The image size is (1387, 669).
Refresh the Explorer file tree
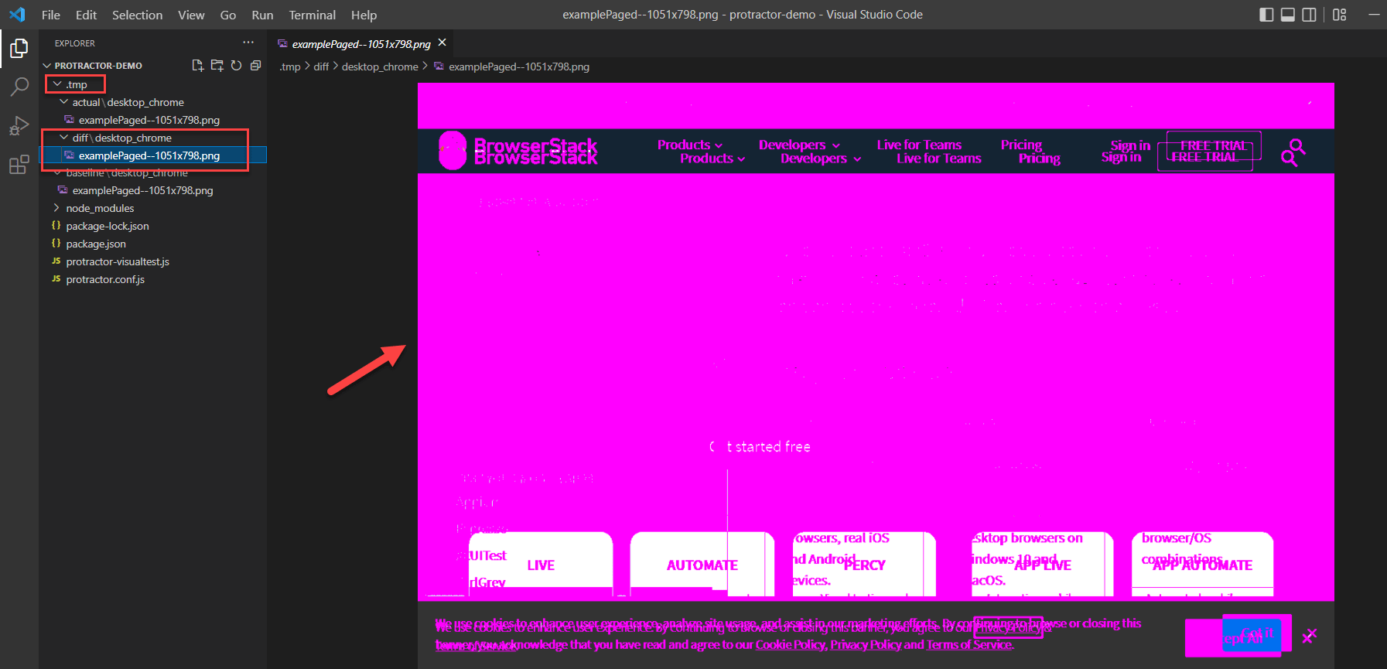pyautogui.click(x=236, y=66)
